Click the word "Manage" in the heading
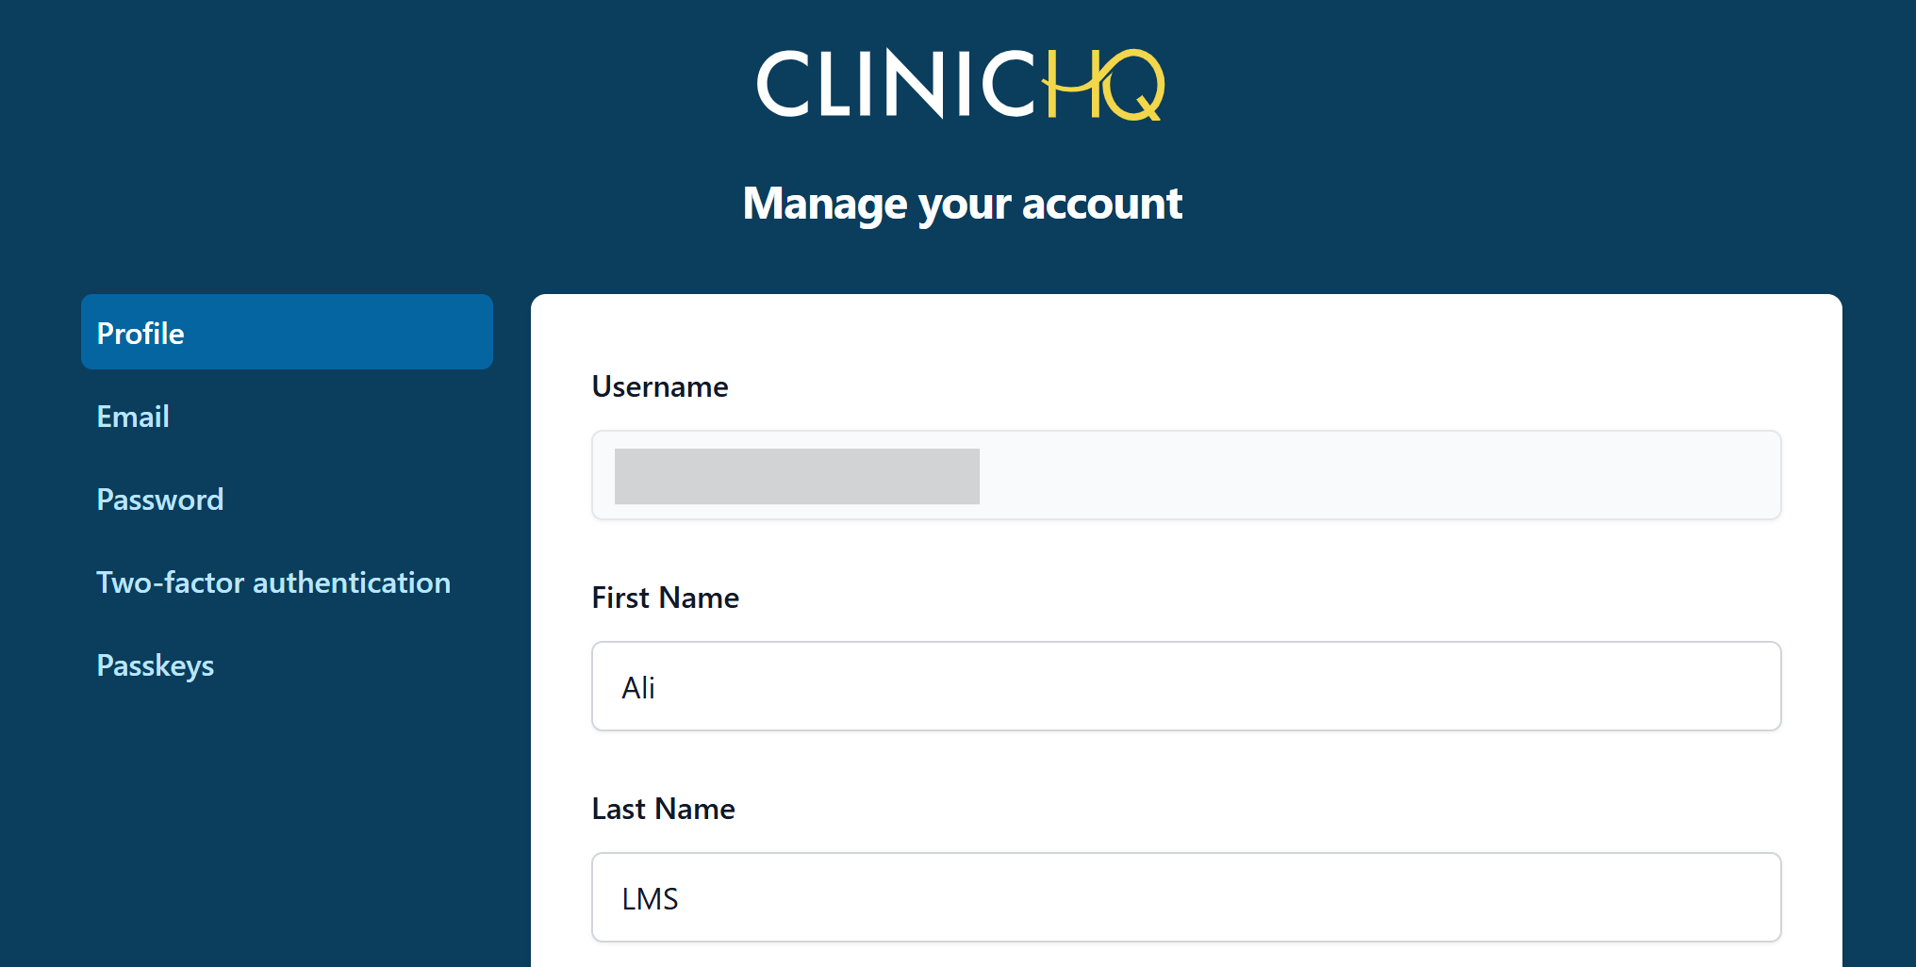Screen dimensions: 1916x967 tap(825, 204)
